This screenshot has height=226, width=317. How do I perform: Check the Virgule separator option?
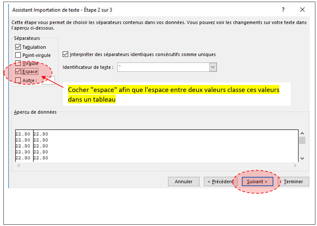pos(18,63)
